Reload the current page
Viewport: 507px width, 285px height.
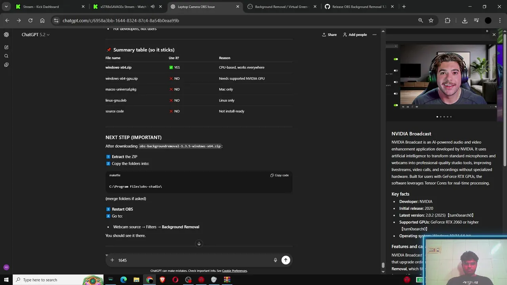tap(30, 20)
